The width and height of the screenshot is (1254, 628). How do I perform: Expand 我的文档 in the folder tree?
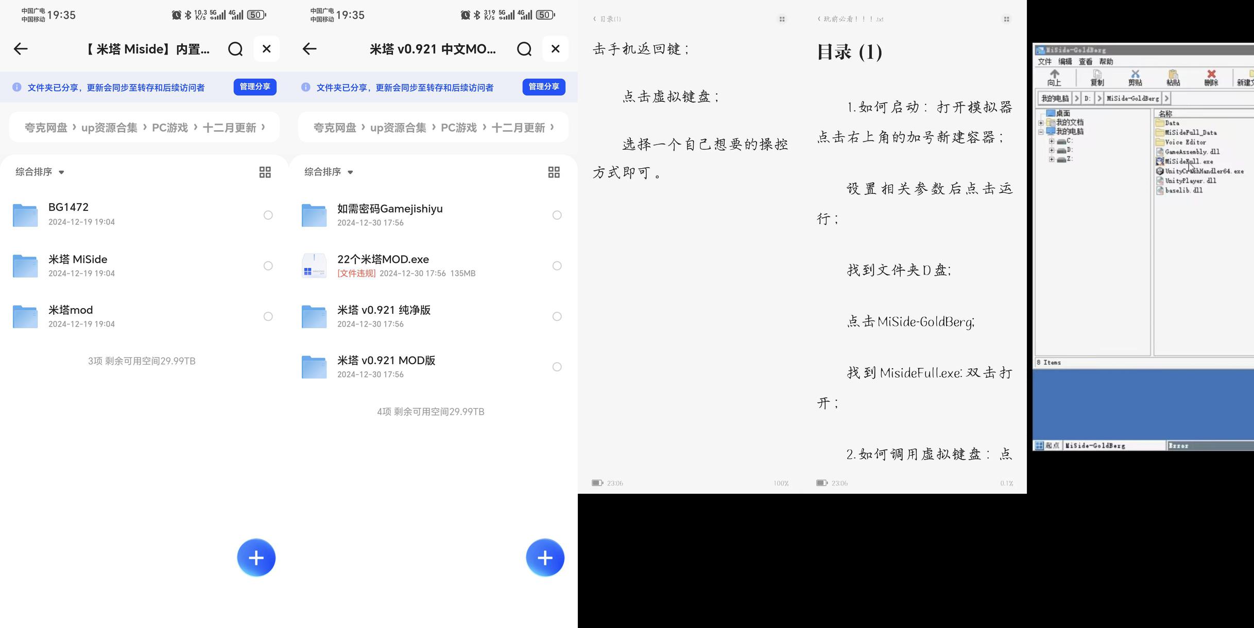pos(1041,123)
